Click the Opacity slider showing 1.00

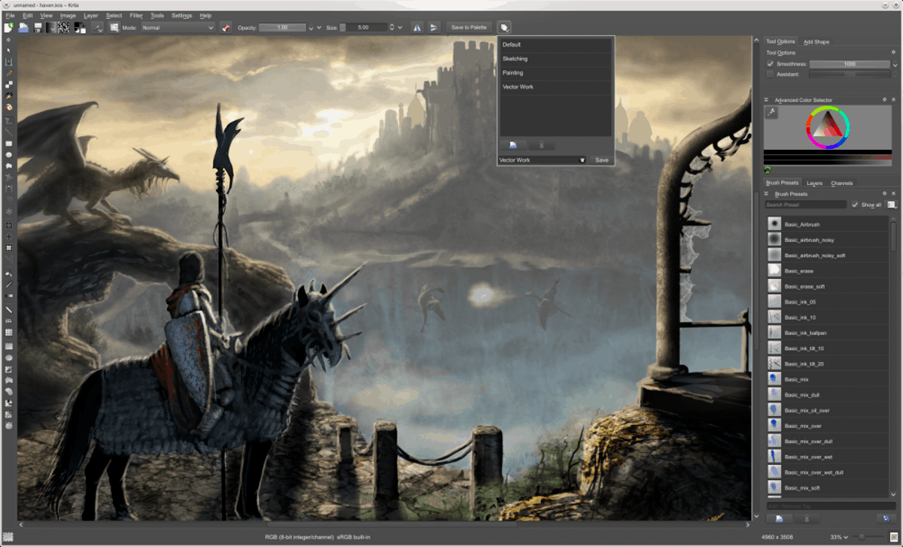click(282, 27)
